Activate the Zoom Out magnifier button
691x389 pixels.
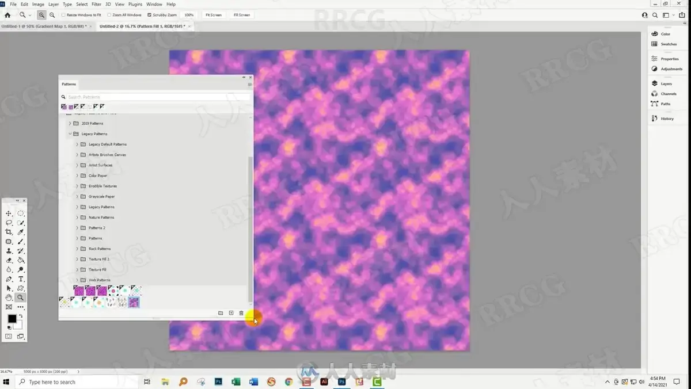(x=52, y=15)
